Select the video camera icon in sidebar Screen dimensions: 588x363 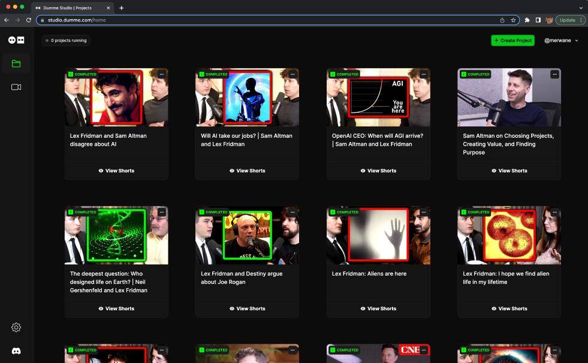point(16,87)
